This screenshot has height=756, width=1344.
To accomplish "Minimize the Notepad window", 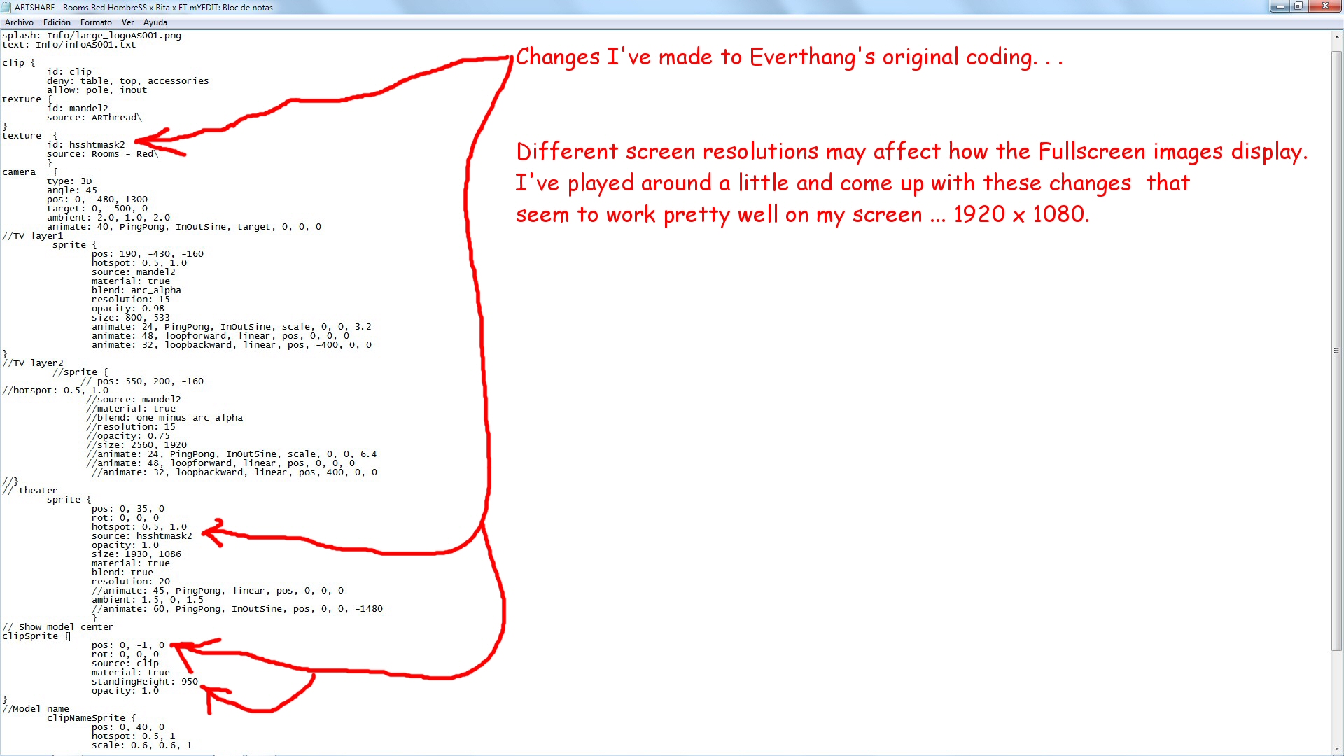I will (1280, 6).
